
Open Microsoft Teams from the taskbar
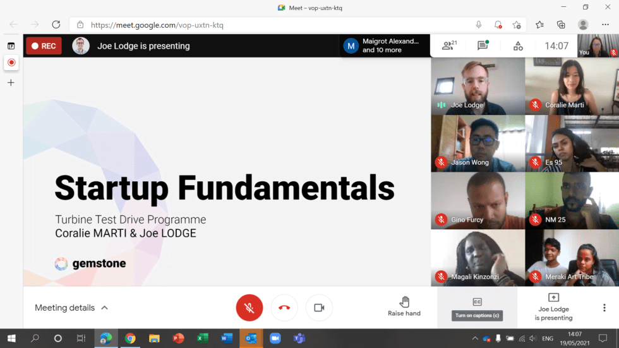click(299, 339)
